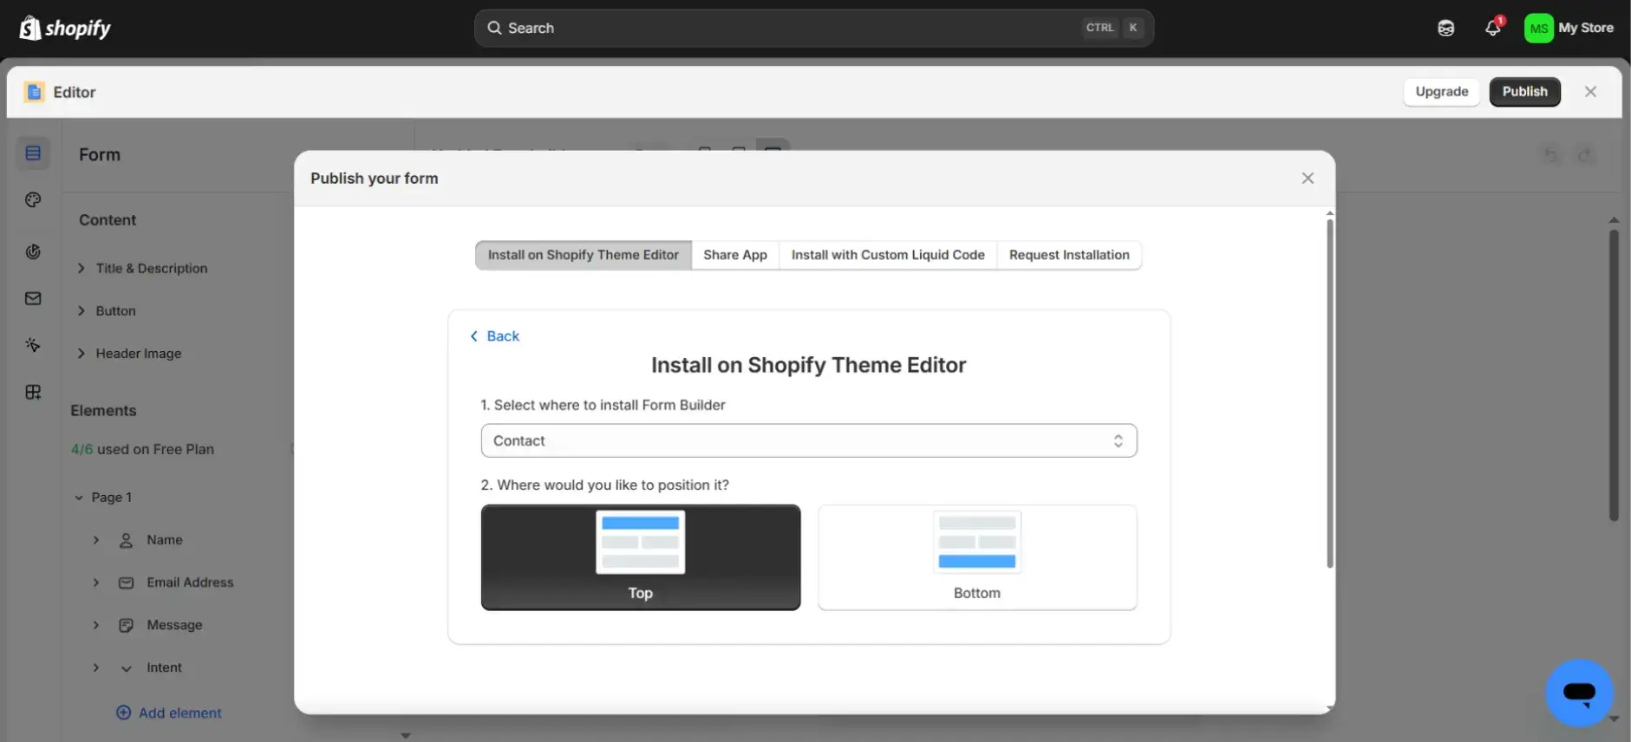Click the Content heading

pos(108,220)
